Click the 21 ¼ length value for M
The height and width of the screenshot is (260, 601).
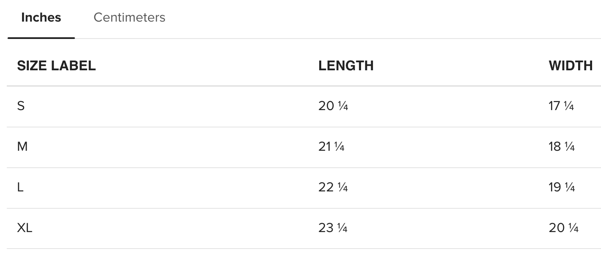click(x=331, y=147)
